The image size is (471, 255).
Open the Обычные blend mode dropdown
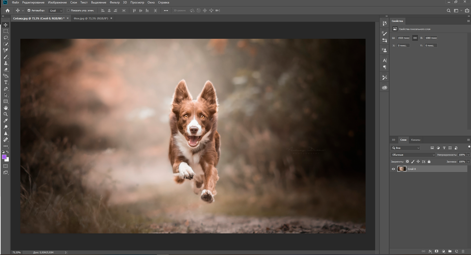tap(413, 155)
